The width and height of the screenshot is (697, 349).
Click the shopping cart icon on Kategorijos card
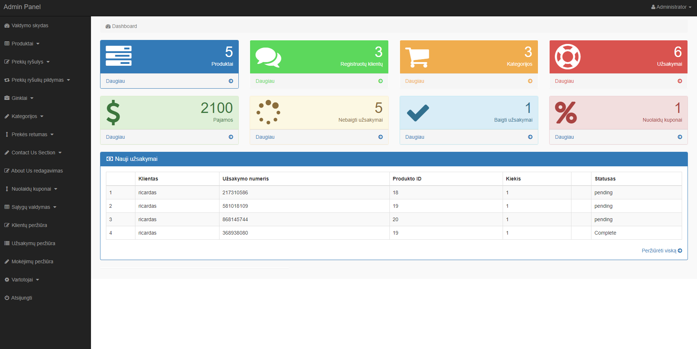(417, 57)
